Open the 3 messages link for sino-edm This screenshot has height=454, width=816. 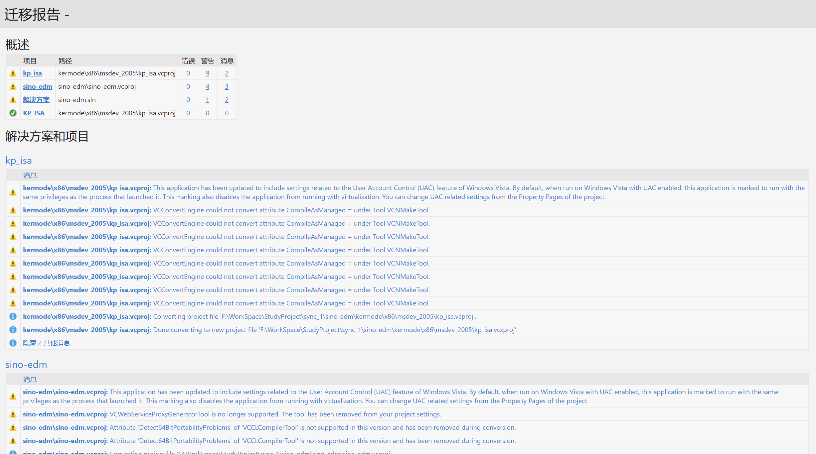[227, 86]
